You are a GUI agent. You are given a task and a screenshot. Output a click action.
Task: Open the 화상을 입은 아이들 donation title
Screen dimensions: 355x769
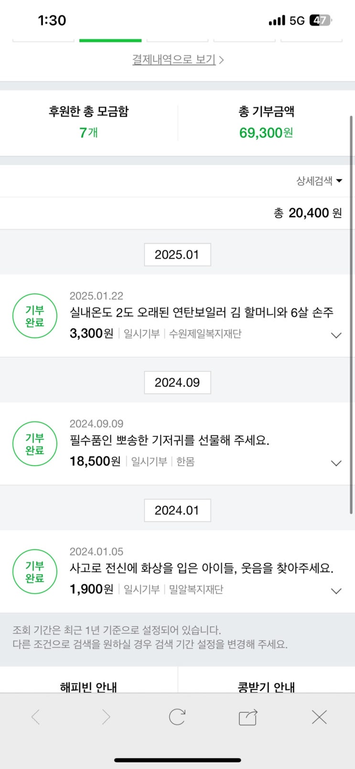[201, 568]
